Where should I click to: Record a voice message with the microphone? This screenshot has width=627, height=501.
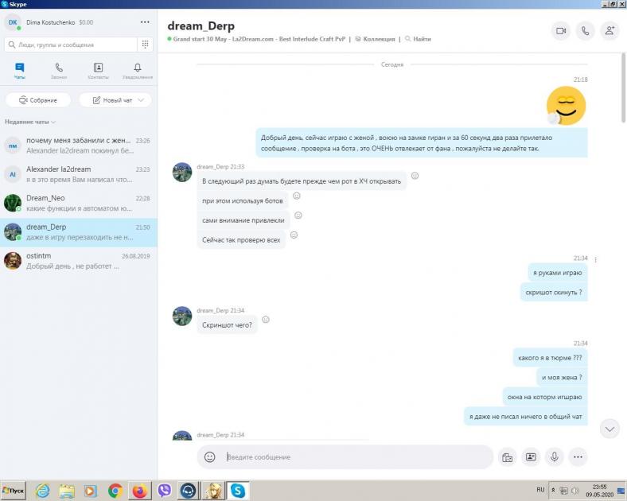tap(555, 457)
